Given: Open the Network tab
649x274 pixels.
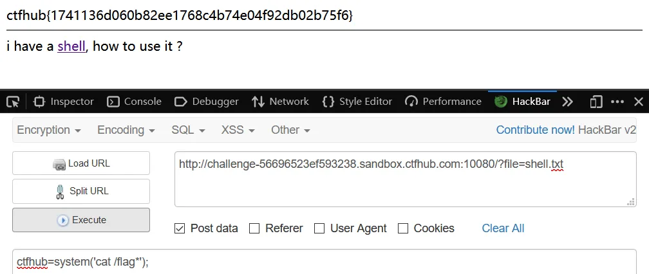Looking at the screenshot, I should [280, 102].
